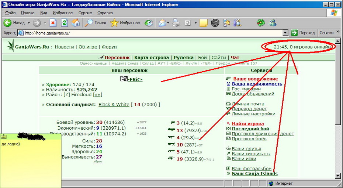343x188 pixels.
Task: Open the Рулетка navigation tab
Action: tap(184, 58)
